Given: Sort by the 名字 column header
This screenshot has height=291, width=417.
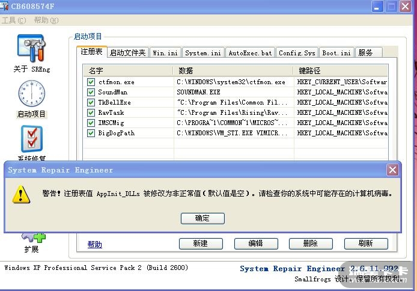Looking at the screenshot, I should [128, 71].
